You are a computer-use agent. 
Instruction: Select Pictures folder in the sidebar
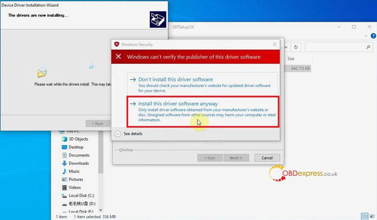[76, 180]
